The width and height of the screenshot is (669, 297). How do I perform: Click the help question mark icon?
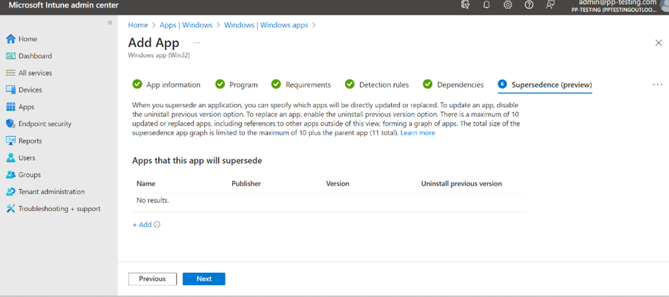click(x=529, y=5)
